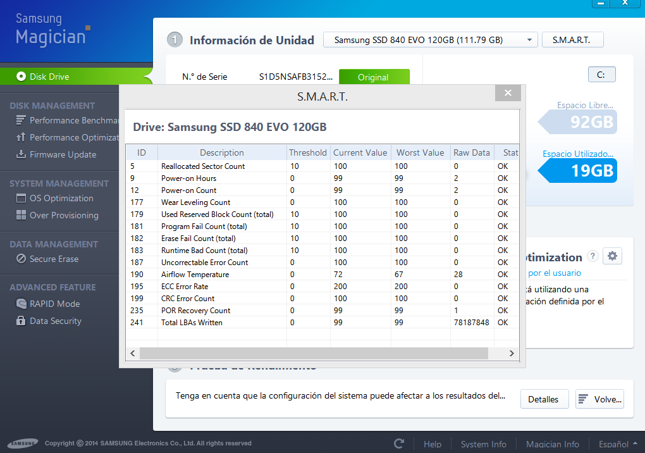645x453 pixels.
Task: Close the S.M.A.R.T. dialog
Action: click(x=508, y=93)
